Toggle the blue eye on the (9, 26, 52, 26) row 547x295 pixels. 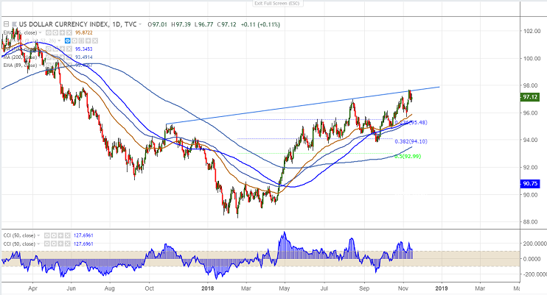click(67, 40)
